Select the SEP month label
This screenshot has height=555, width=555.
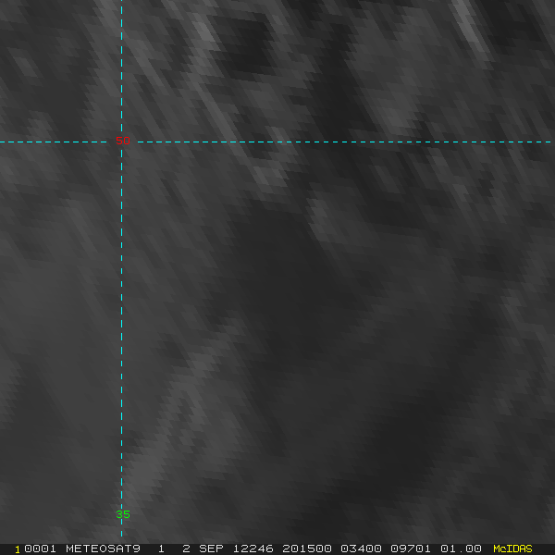[211, 549]
